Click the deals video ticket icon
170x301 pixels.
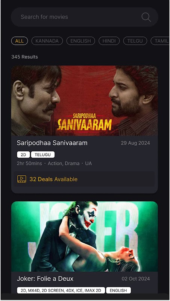[x=22, y=179]
